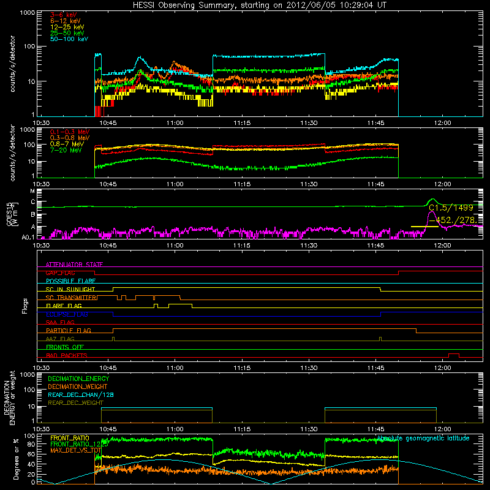Click the REAR_DEC_CHAN/128 legend label
The image size is (490, 490).
(81, 395)
